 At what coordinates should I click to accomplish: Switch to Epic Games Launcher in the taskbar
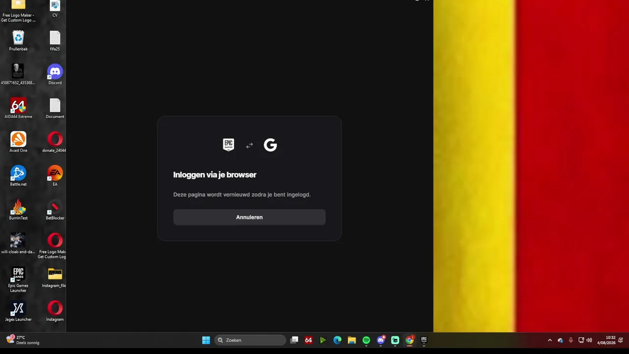tap(424, 340)
